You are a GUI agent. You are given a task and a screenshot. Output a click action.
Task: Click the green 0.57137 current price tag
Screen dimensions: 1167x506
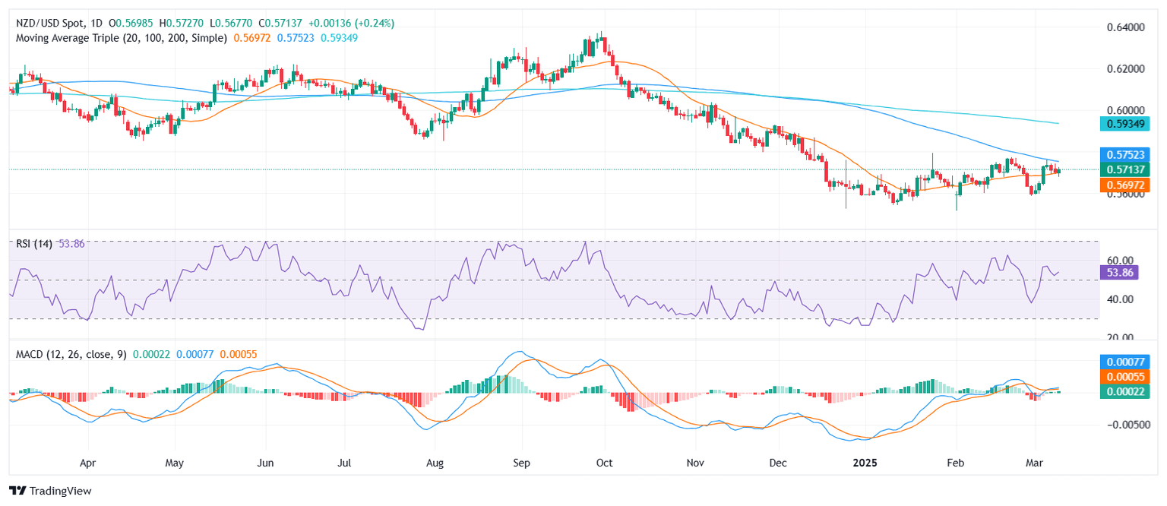pos(1130,169)
